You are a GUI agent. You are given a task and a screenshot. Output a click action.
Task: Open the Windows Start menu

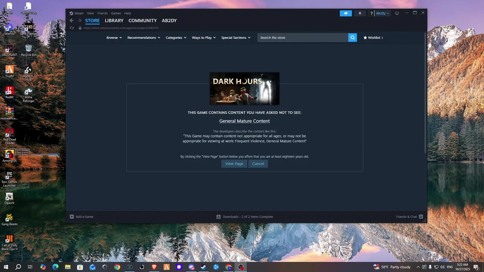coord(6,267)
